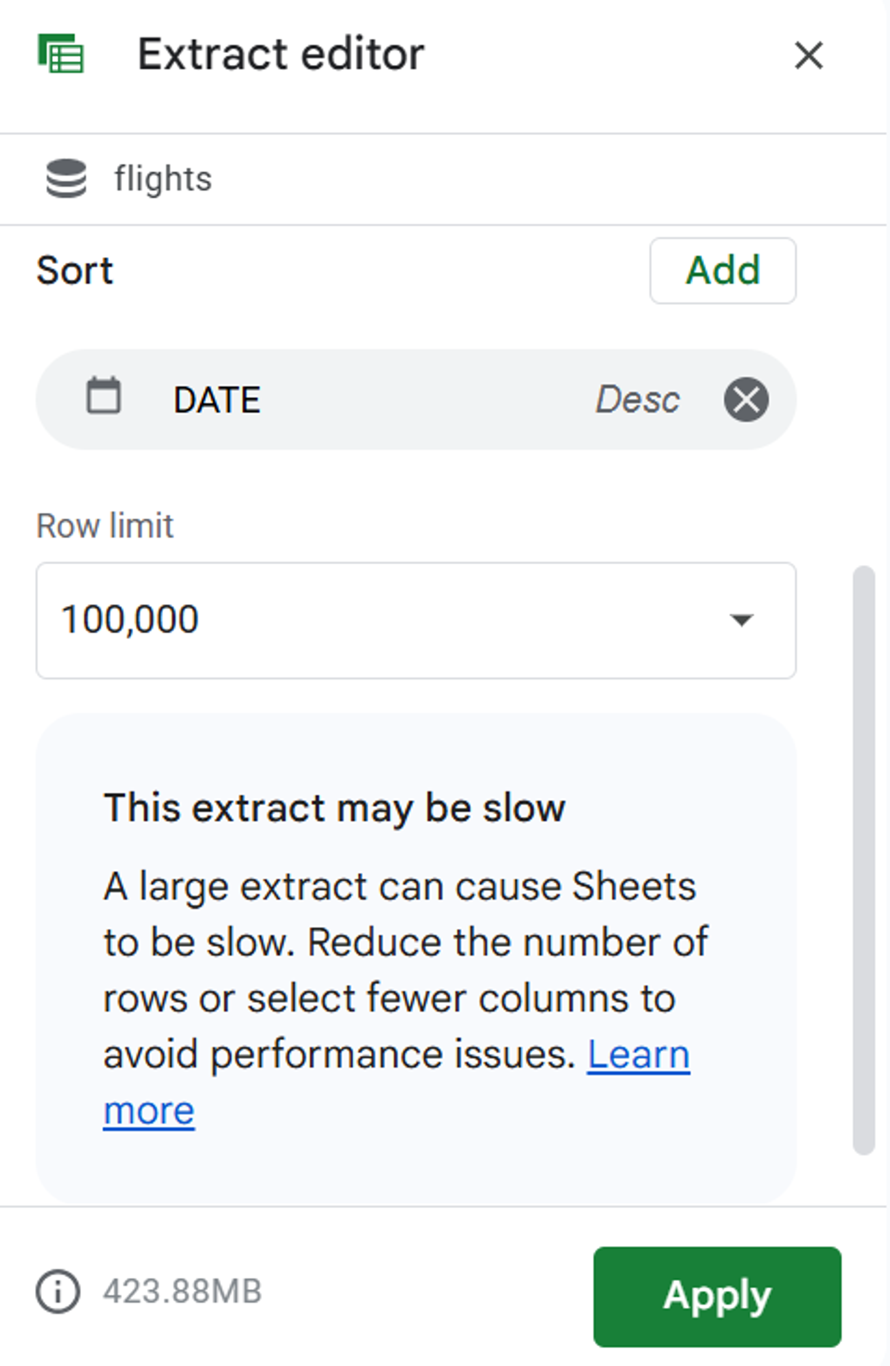Remove the DATE sort using its X icon

coord(746,399)
